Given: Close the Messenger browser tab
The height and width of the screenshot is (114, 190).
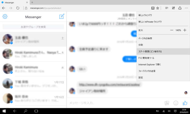Looking at the screenshot, I should pyautogui.click(x=27, y=2).
